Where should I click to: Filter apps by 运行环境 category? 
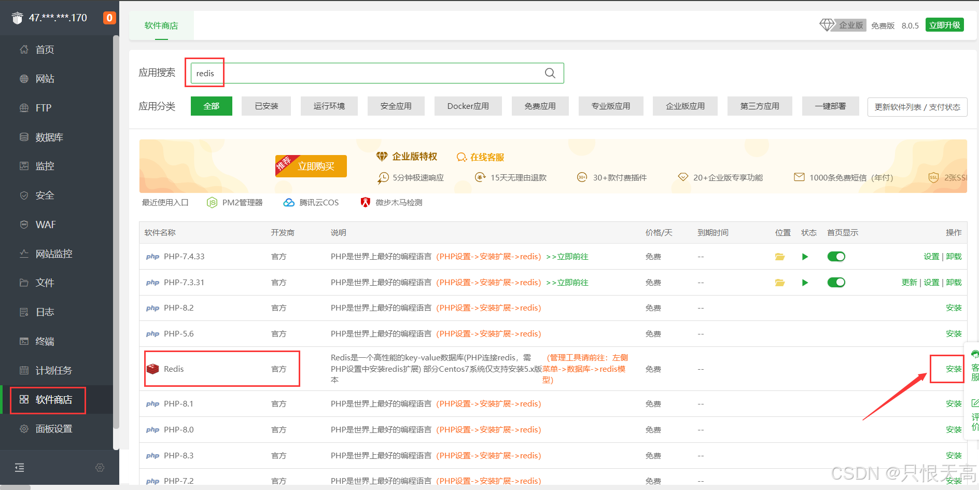[x=329, y=106]
